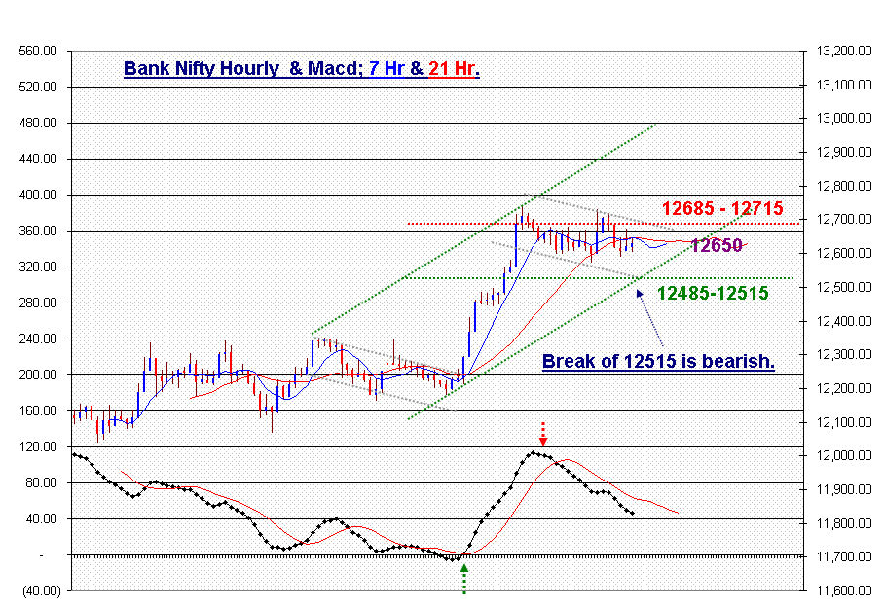Click right axis value '12,200.00'
This screenshot has width=884, height=606.
coord(844,389)
